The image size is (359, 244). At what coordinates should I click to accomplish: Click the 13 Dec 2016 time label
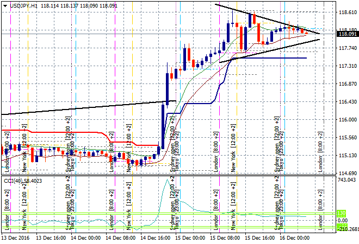[16, 238]
